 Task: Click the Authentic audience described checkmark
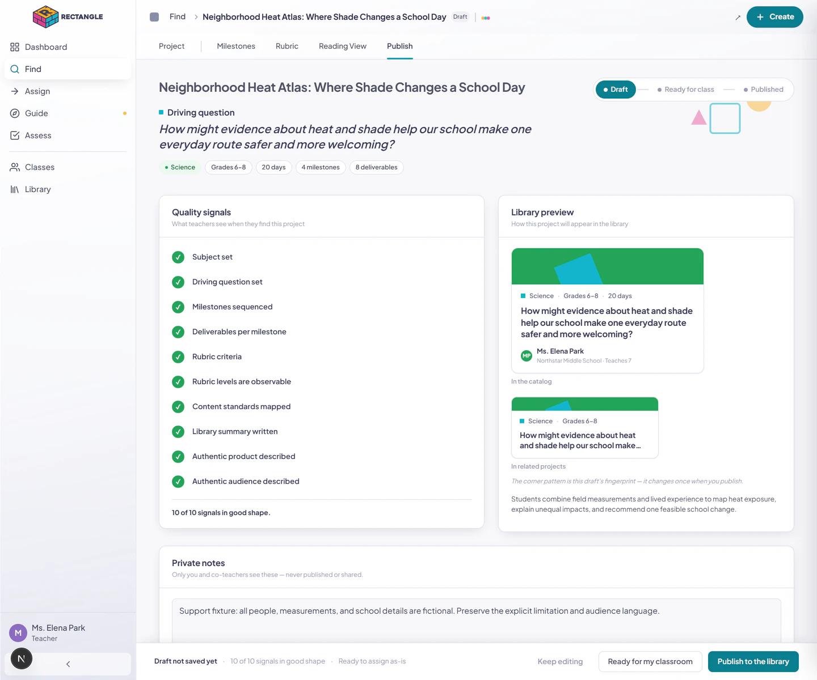tap(178, 482)
